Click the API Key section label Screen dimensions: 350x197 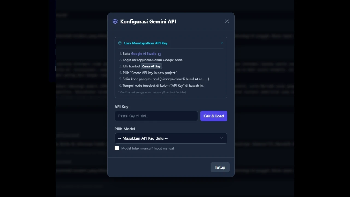pos(121,107)
